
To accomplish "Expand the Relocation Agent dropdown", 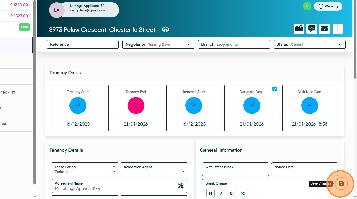I will click(154, 169).
